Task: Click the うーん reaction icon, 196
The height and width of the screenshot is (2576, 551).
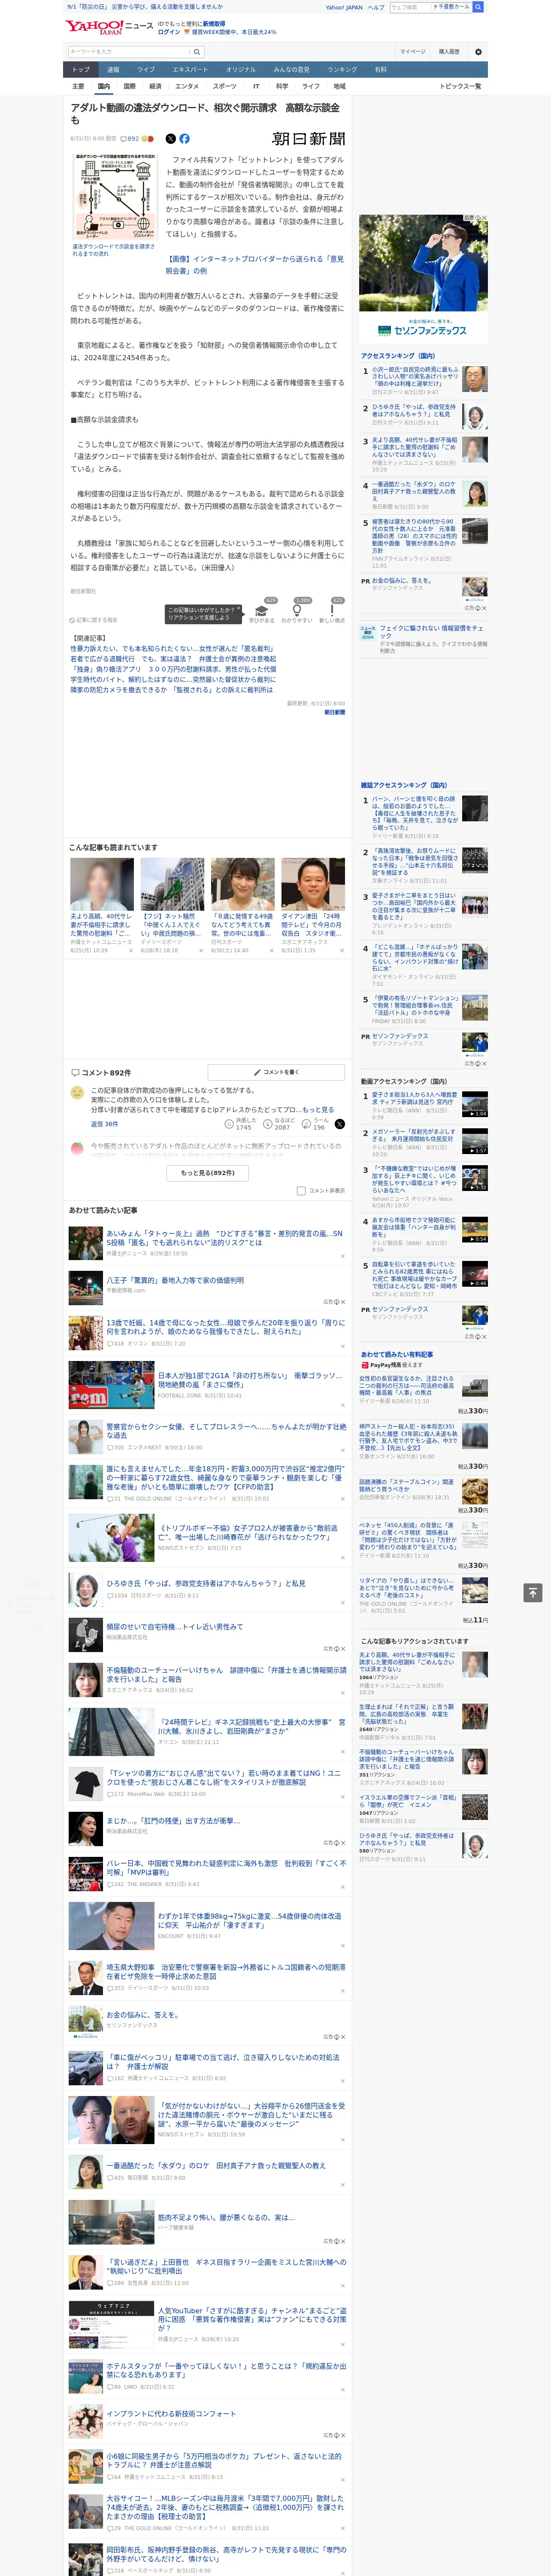Action: 306,1125
